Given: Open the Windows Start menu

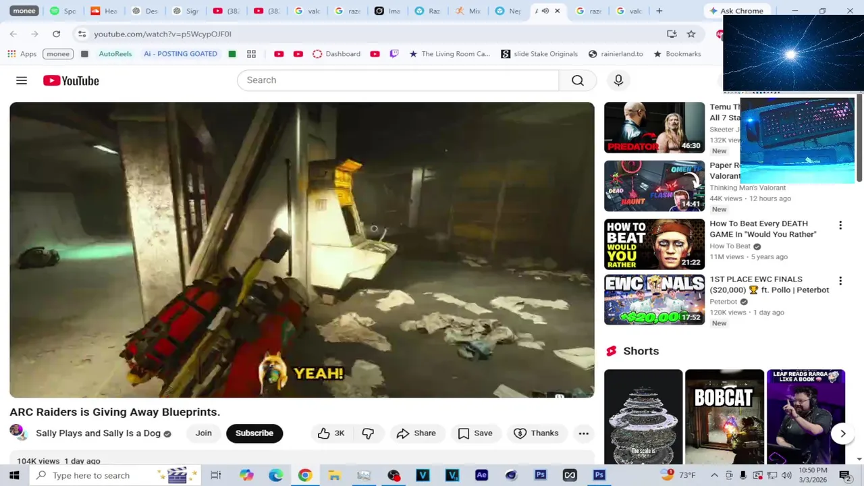Looking at the screenshot, I should tap(14, 475).
